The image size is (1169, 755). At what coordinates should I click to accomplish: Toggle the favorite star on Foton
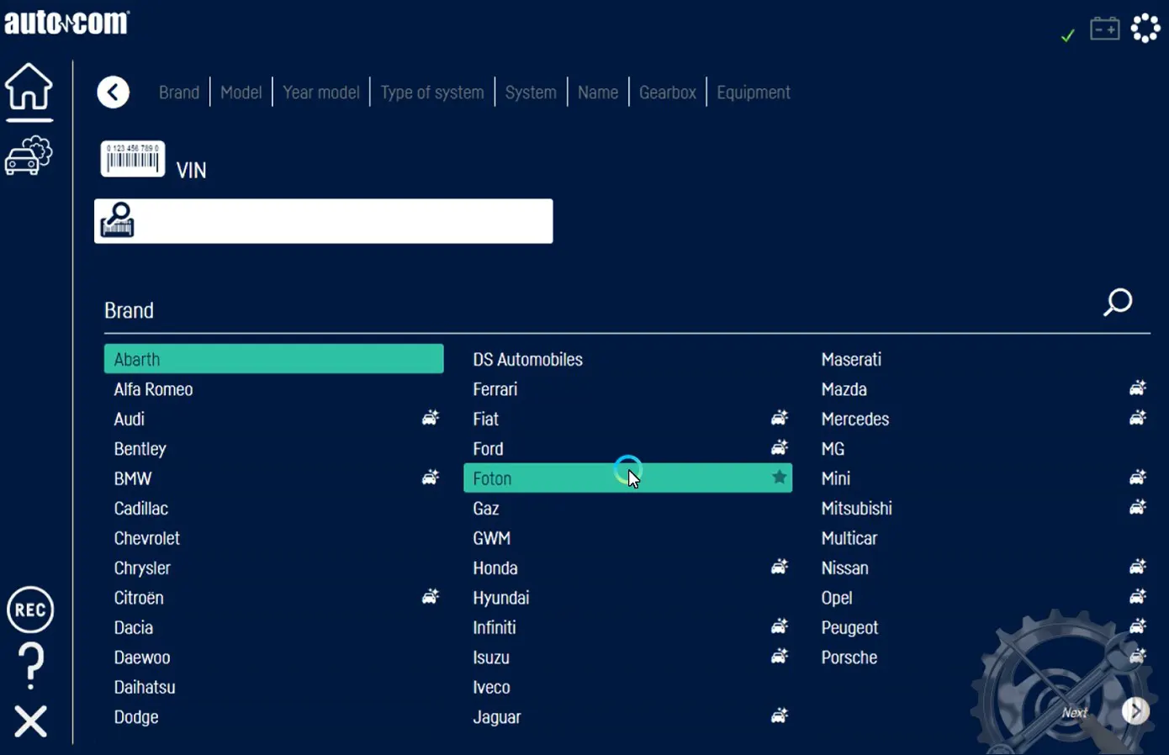779,478
